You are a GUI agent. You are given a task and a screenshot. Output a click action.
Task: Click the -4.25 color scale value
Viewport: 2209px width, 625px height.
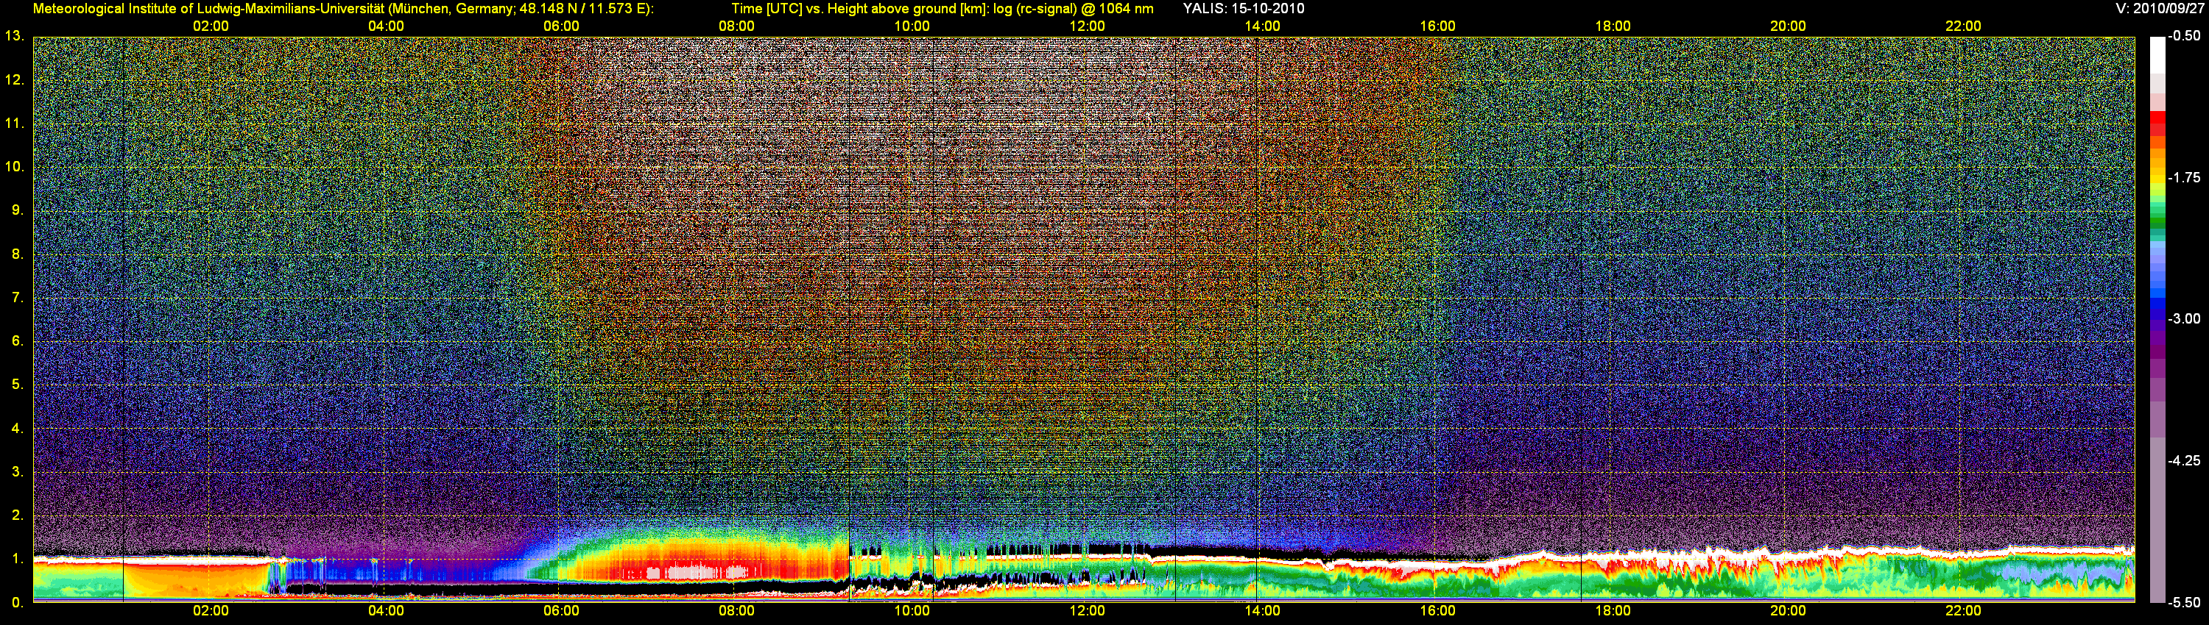[2184, 460]
